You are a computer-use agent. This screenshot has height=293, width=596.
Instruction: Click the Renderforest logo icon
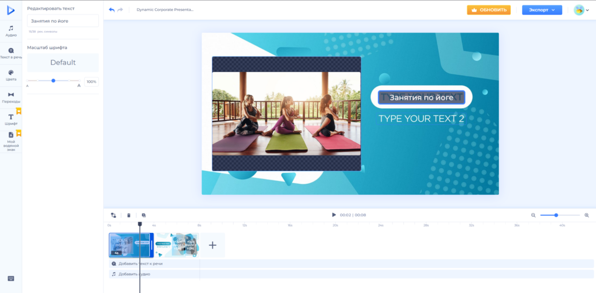coord(11,10)
